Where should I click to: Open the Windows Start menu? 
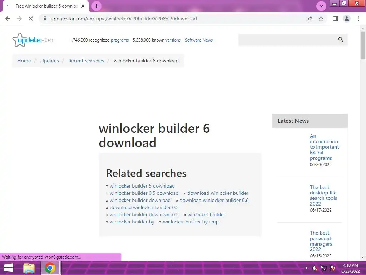pyautogui.click(x=9, y=268)
